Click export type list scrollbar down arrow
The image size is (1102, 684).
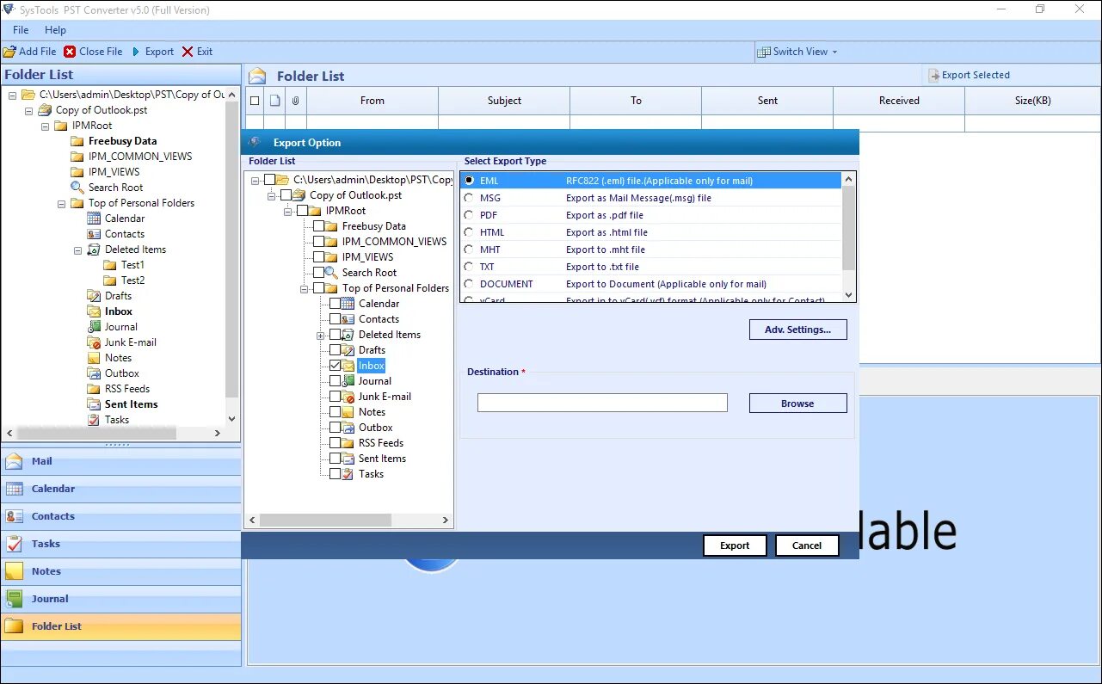point(849,295)
